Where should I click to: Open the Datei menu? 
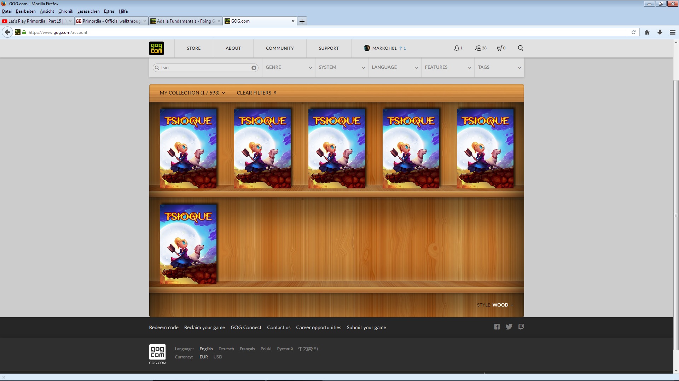[x=7, y=11]
